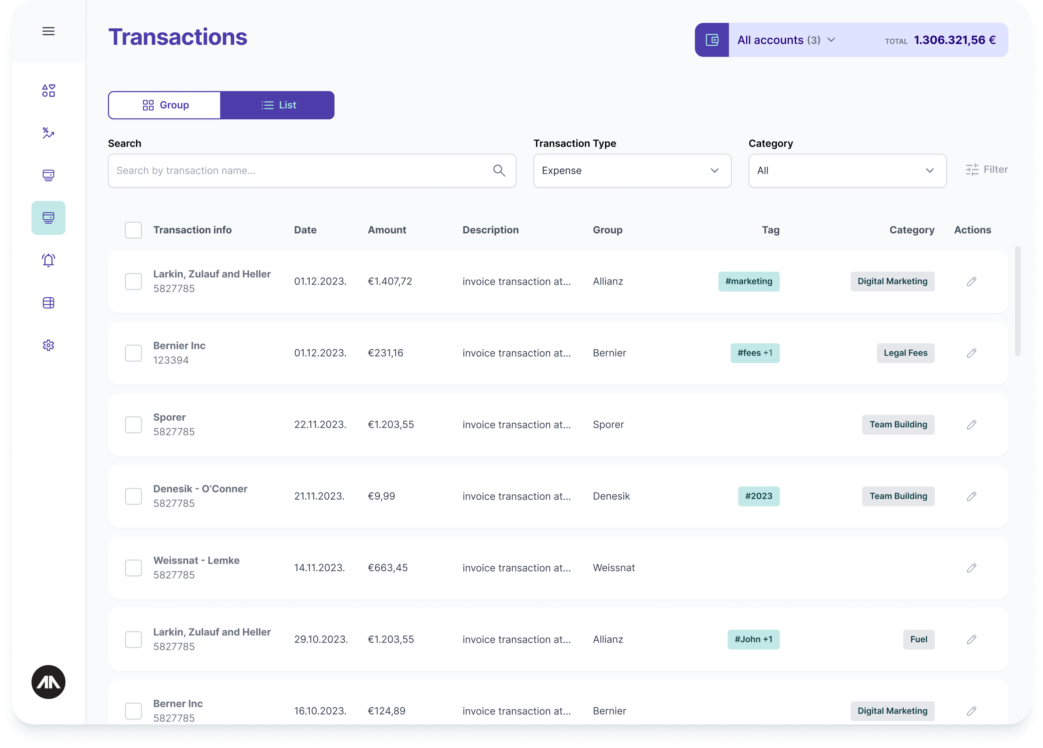Select the analytics/activity icon in sidebar
The width and height of the screenshot is (1043, 748).
click(x=49, y=133)
